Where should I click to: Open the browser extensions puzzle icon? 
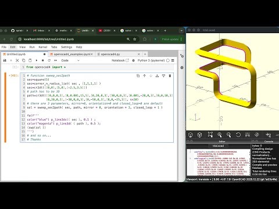tap(145, 39)
